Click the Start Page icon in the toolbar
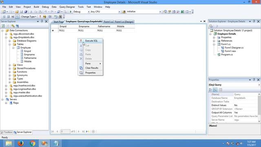 183,12
